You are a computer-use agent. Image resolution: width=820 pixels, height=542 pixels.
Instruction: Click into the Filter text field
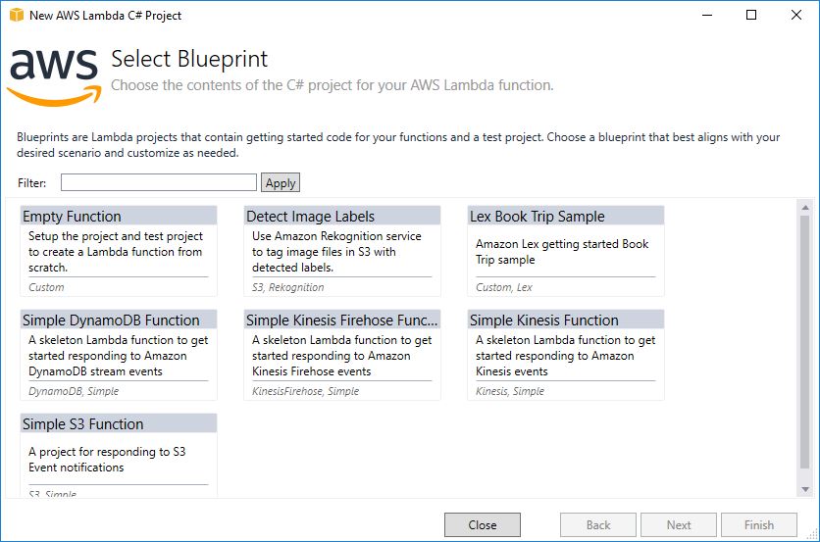tap(158, 182)
